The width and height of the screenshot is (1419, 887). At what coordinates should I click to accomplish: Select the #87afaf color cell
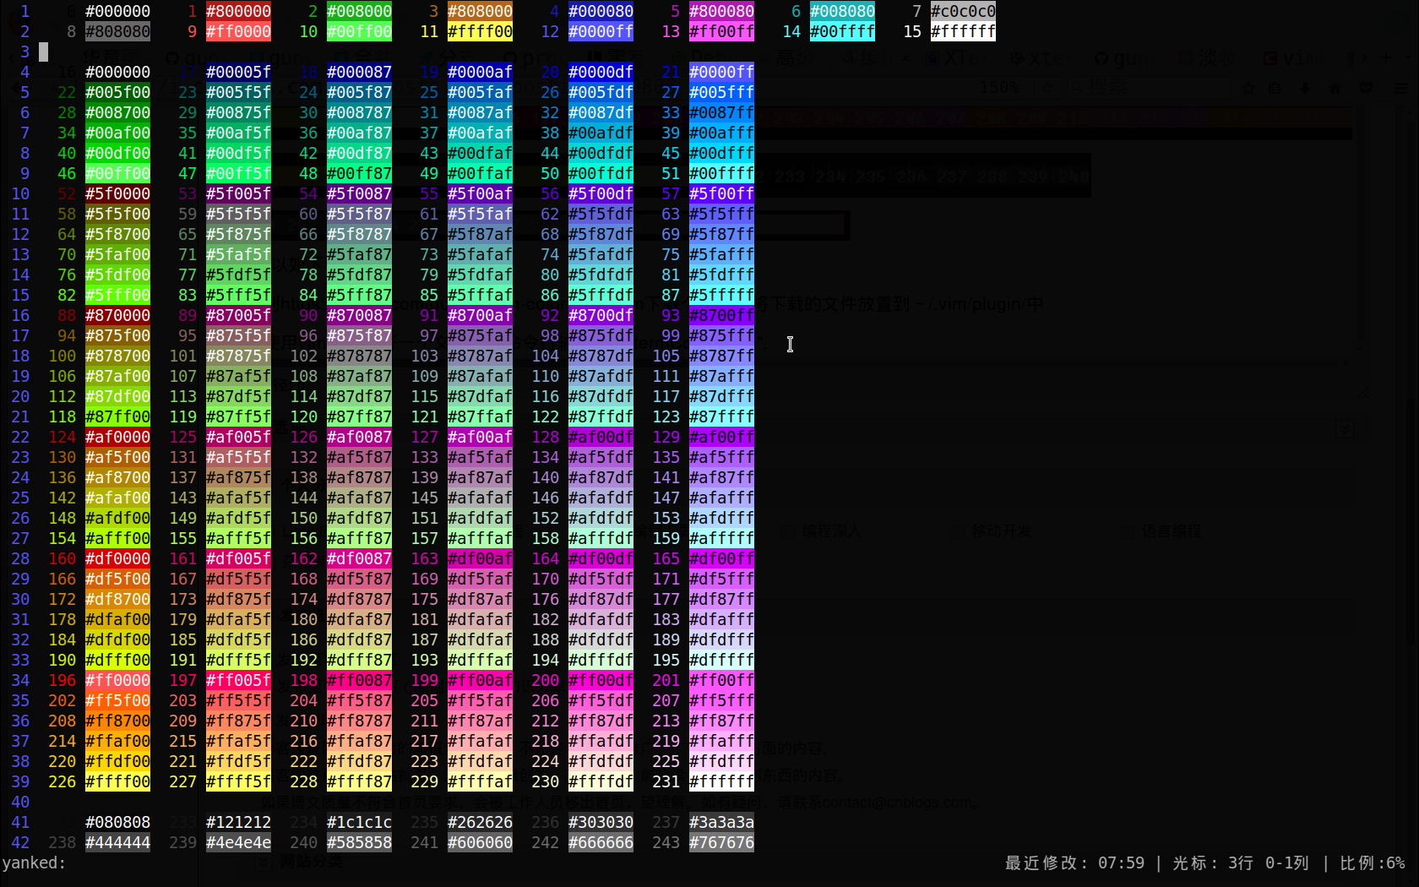coord(480,376)
